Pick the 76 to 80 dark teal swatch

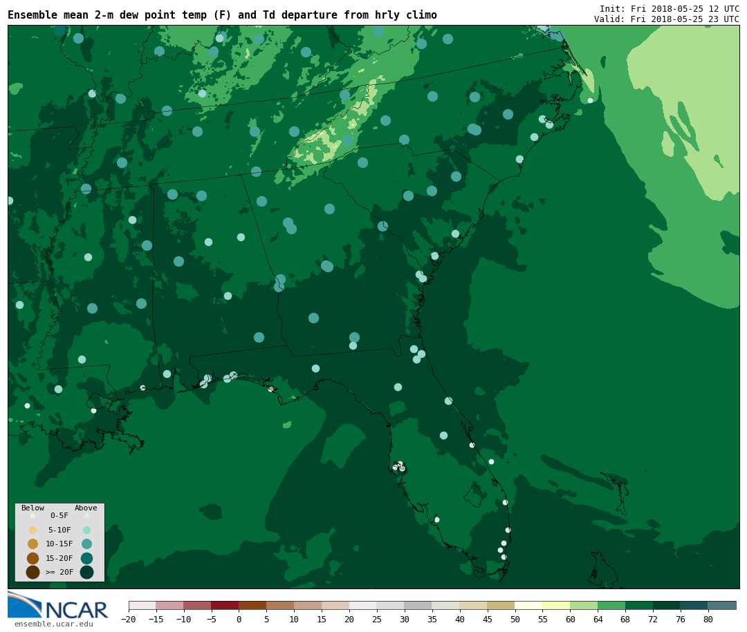click(x=694, y=605)
